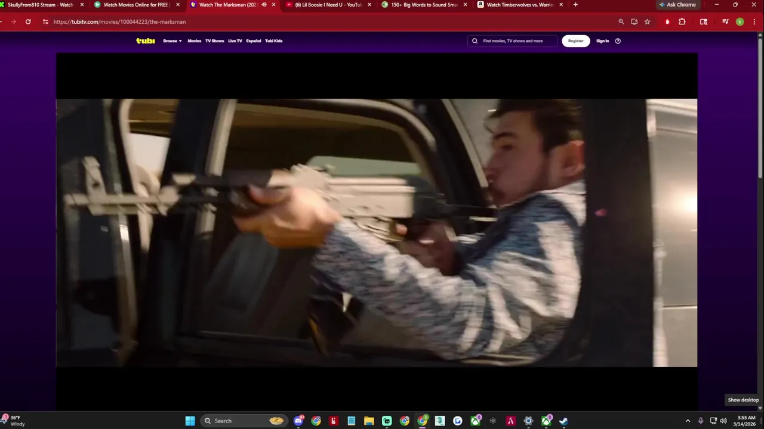Open Settings gear from the taskbar
This screenshot has width=764, height=429.
pos(528,421)
